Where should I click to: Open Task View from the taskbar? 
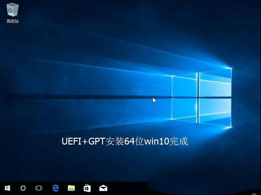pos(39,188)
